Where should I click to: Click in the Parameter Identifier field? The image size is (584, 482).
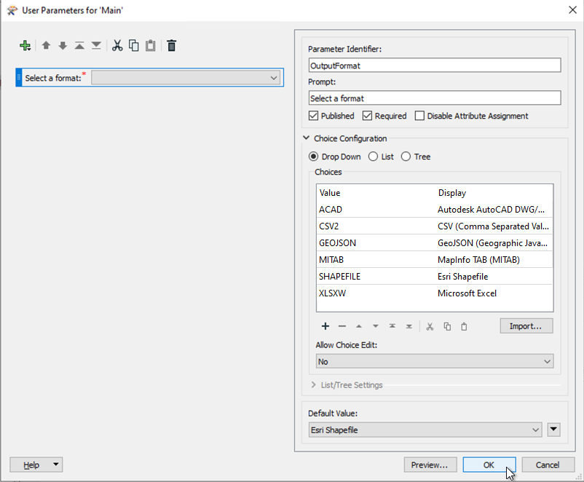pos(434,66)
